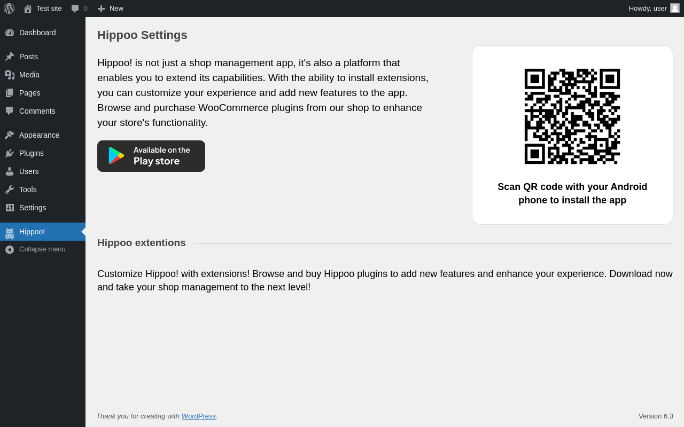Viewport: 684px width, 427px height.
Task: Open the Media menu
Action: coord(43,75)
